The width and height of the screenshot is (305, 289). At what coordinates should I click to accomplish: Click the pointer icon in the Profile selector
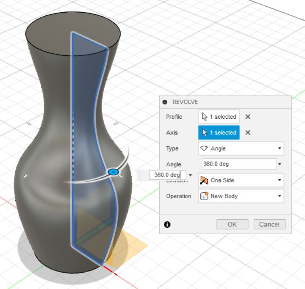coord(205,117)
